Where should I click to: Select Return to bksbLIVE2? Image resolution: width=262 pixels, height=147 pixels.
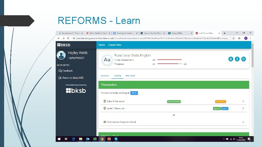pos(71,78)
